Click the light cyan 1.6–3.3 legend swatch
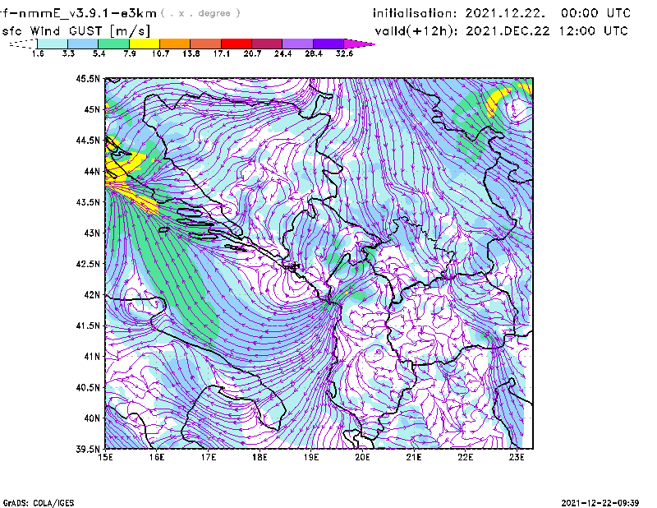Screen dimensions: 657x508 coord(53,44)
